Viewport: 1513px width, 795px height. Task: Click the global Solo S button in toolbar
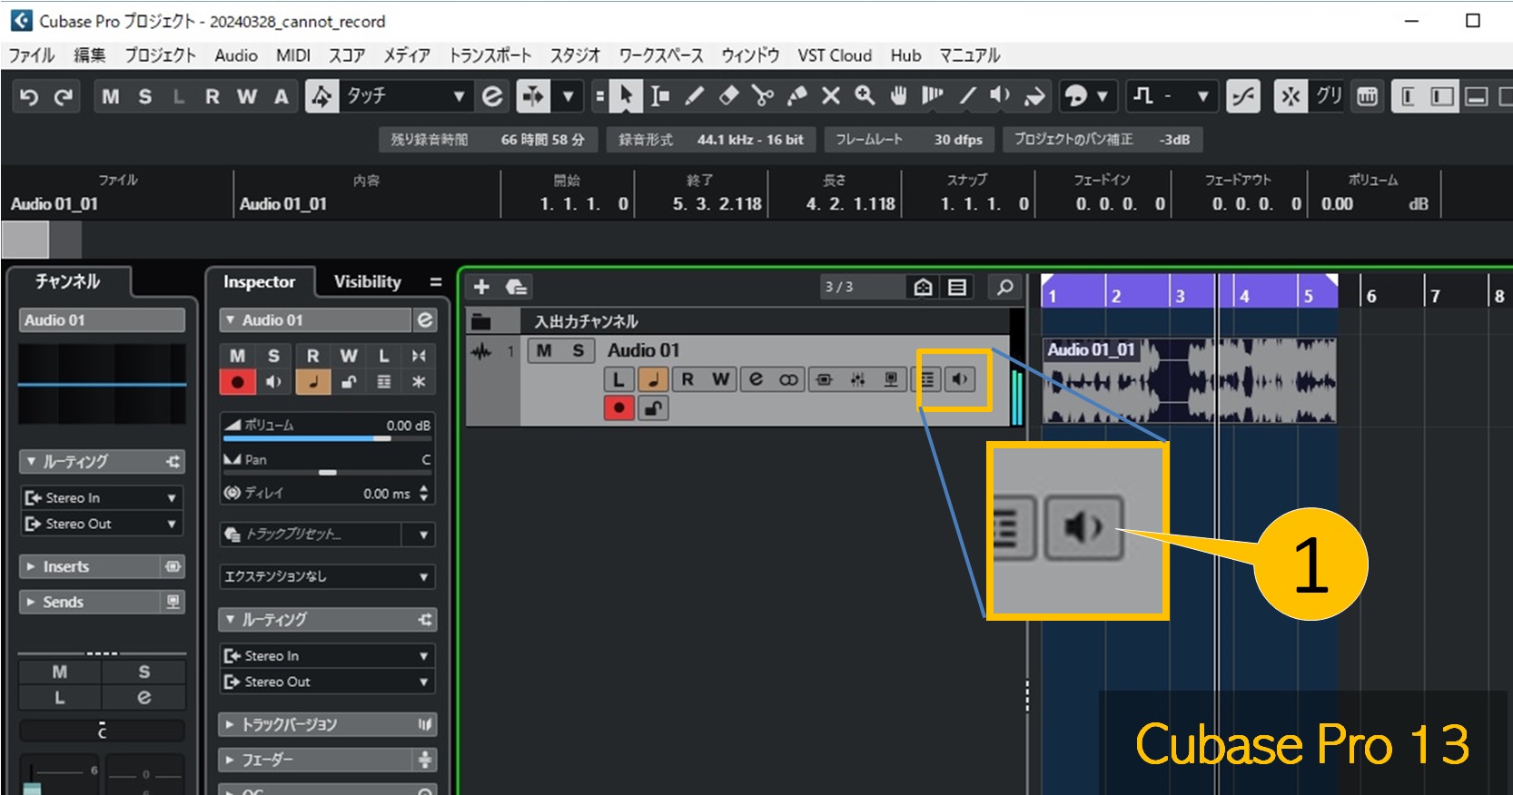coord(144,96)
